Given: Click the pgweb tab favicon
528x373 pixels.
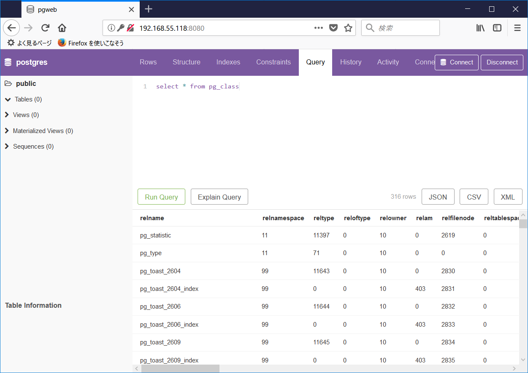Looking at the screenshot, I should point(30,9).
